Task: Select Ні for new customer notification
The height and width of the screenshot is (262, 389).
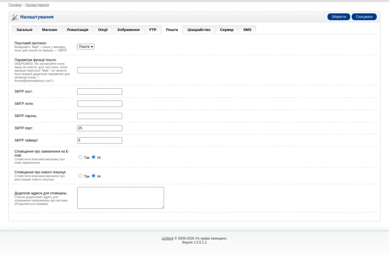Action: pyautogui.click(x=94, y=176)
